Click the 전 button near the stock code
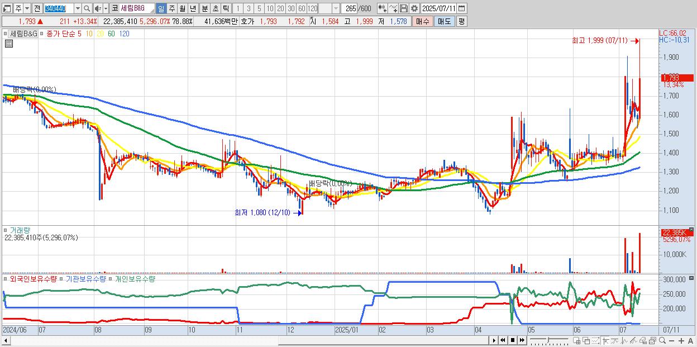This screenshot has height=347, width=697. [x=37, y=8]
